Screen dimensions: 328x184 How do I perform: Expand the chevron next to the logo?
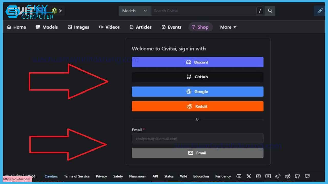tap(60, 11)
